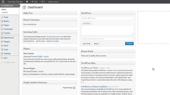
Task: Open the comments bubble icon in admin bar
Action: tap(27, 2)
